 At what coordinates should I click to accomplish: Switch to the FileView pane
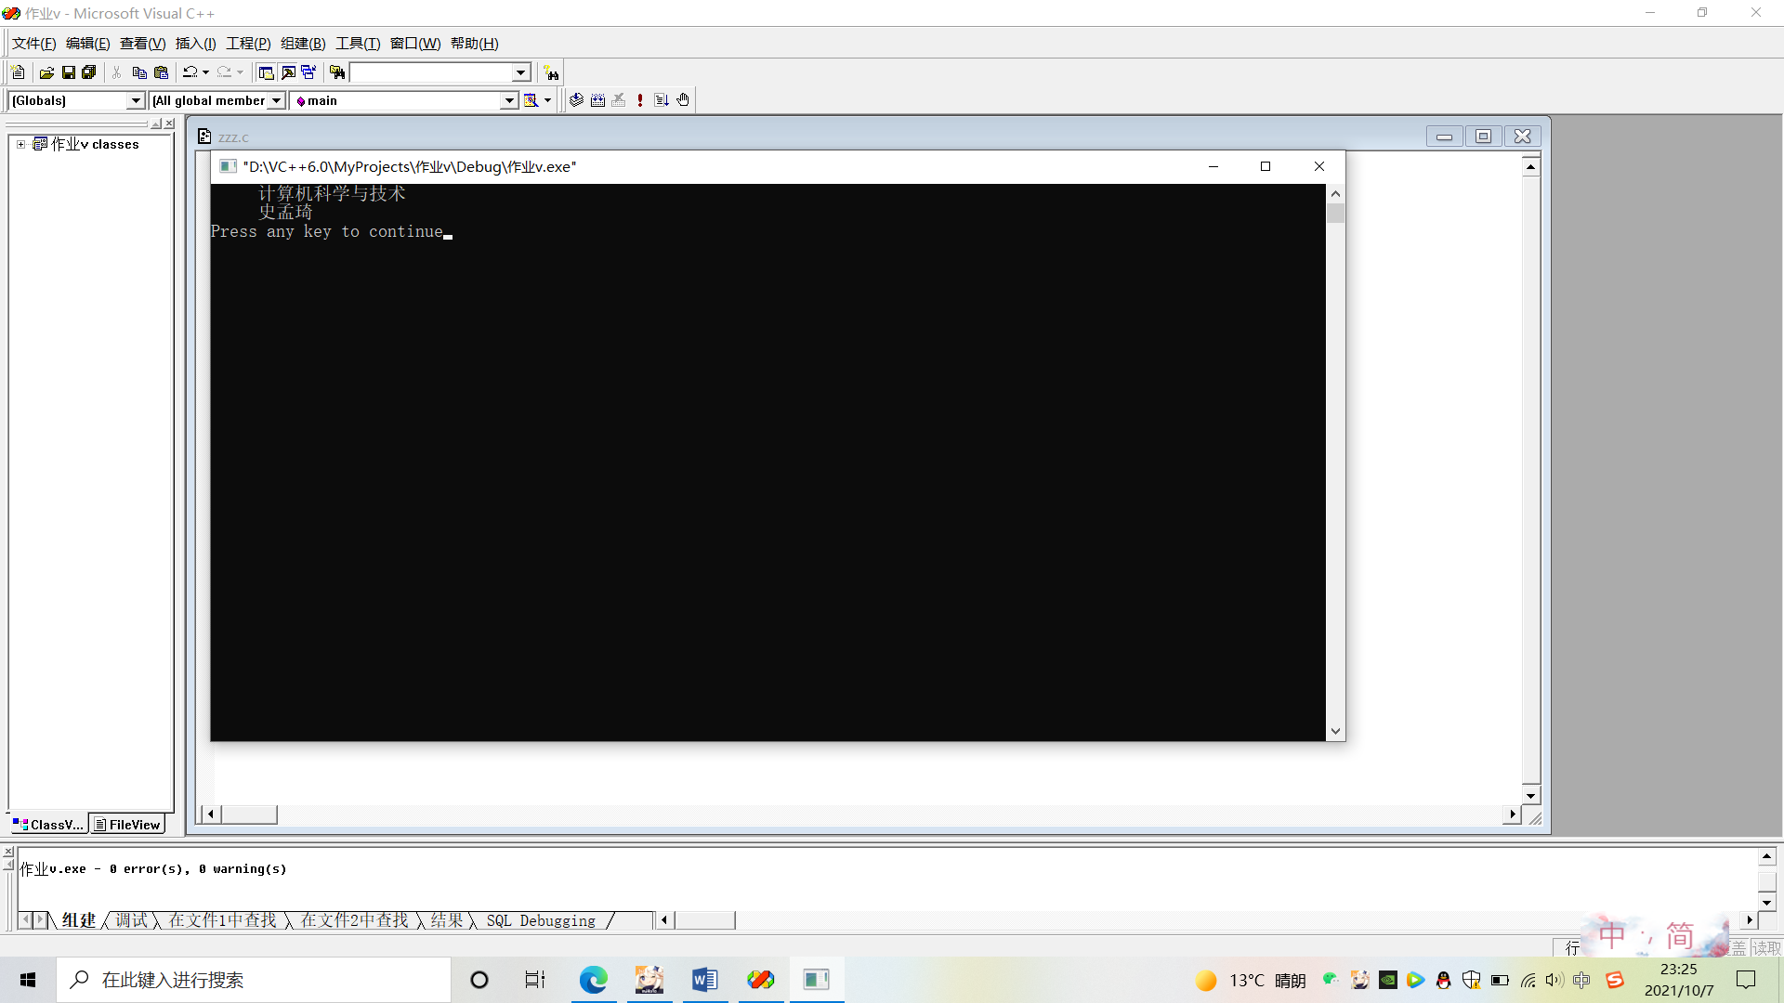click(x=128, y=825)
